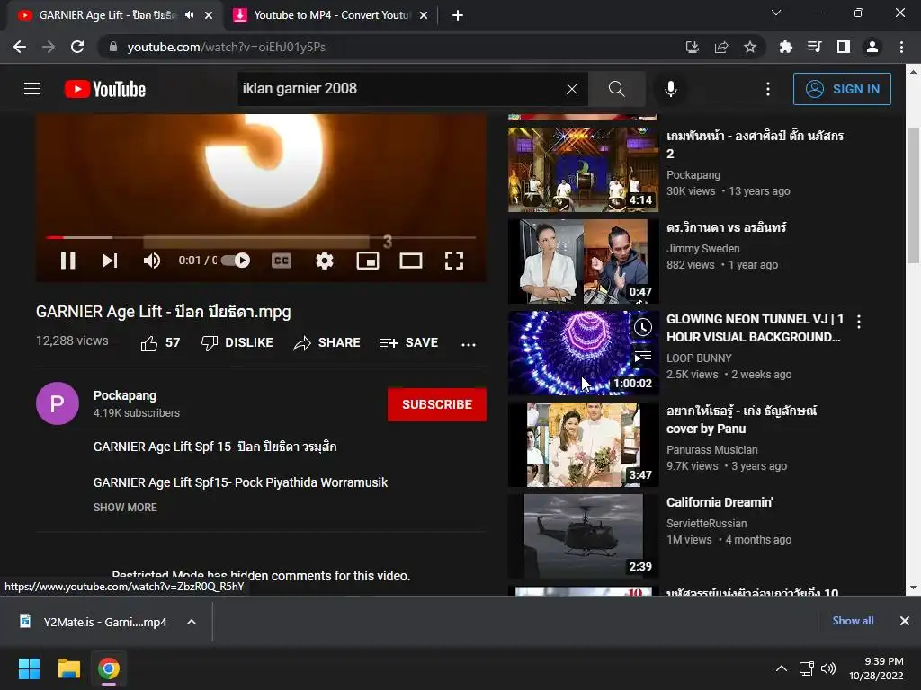The width and height of the screenshot is (921, 690).
Task: Switch to Youtube to MP4 tab
Action: click(329, 16)
